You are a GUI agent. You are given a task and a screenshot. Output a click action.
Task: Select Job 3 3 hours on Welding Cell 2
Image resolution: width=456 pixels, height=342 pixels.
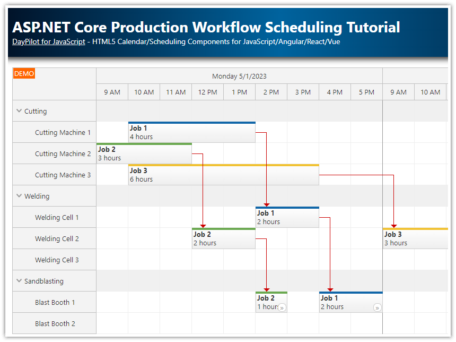[415, 238]
